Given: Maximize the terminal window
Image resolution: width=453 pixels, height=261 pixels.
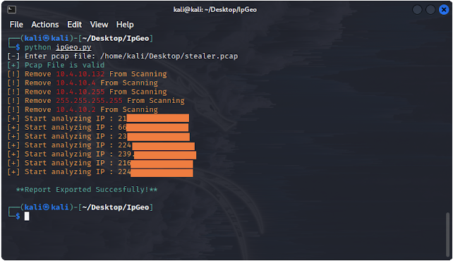Looking at the screenshot, I should tap(430, 10).
